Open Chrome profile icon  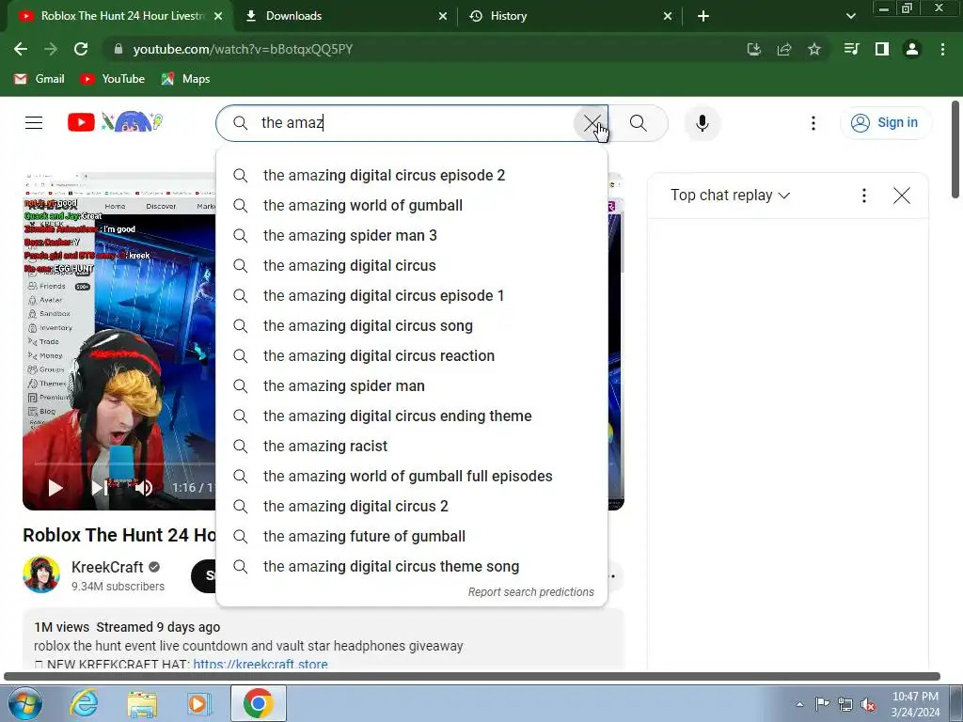912,49
